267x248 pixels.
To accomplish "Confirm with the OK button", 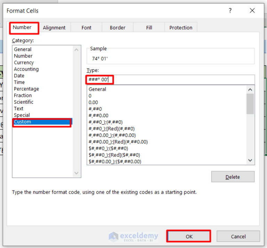I will pos(189,237).
